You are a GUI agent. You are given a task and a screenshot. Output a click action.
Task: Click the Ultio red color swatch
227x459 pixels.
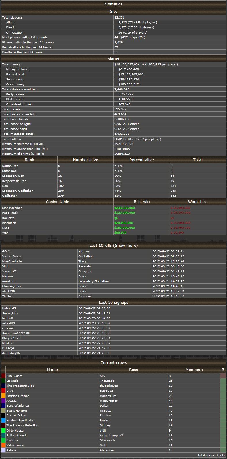pos(3,391)
